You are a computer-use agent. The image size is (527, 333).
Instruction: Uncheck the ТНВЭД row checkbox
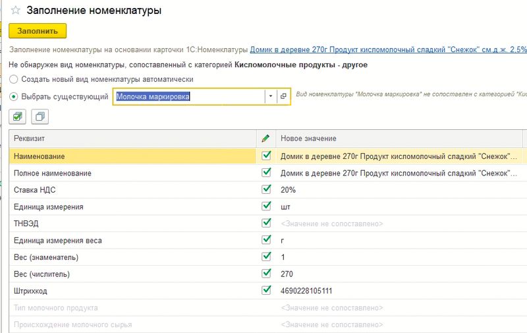[266, 223]
